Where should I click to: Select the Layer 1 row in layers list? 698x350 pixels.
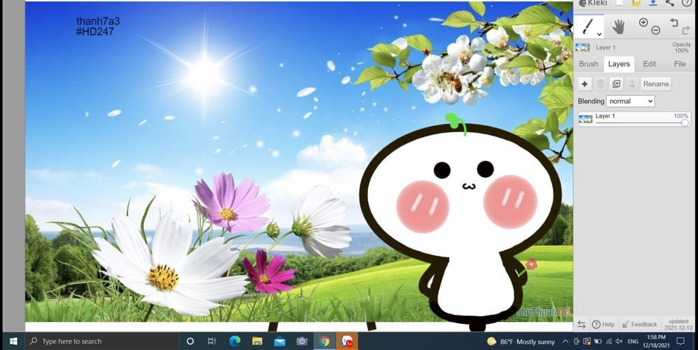point(634,119)
